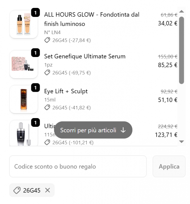This screenshot has width=190, height=204.
Task: Click the discount tag icon under ALL HOURS GLOW
Action: pos(47,40)
